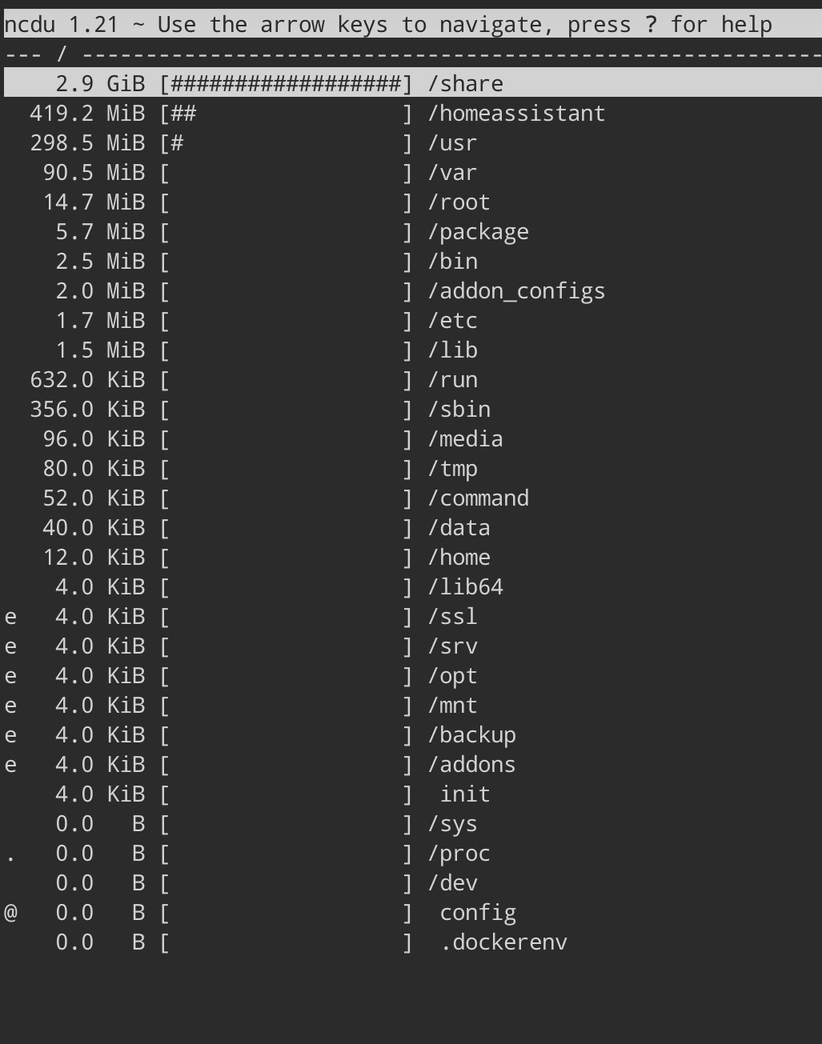Screen dimensions: 822x1044
Task: Click the .dockerenv file entry
Action: coord(503,942)
